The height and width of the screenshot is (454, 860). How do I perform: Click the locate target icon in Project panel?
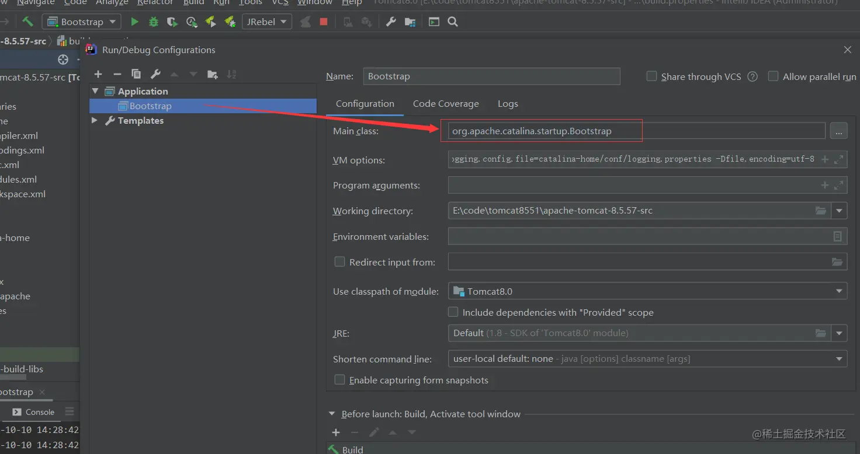pos(63,60)
